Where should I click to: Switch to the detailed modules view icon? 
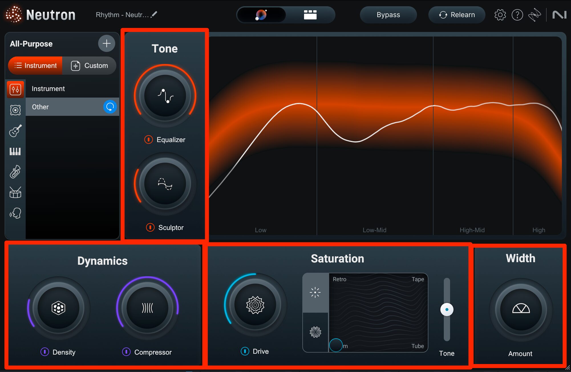(x=310, y=15)
